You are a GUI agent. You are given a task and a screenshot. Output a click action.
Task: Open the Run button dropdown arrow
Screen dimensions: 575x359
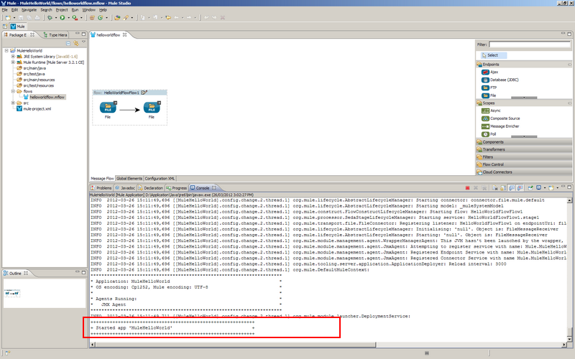pos(68,17)
